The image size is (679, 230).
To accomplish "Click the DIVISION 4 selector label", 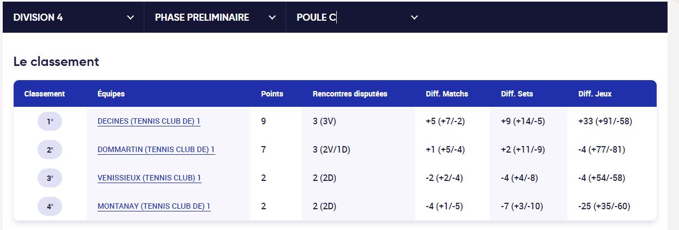I will [x=38, y=17].
